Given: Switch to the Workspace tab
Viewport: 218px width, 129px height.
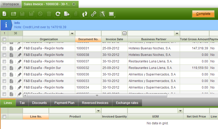Looking at the screenshot, I should (10, 4).
